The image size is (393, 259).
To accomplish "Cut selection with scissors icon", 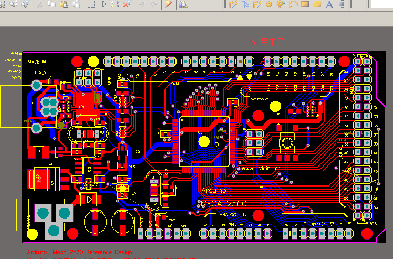I will pyautogui.click(x=40, y=4).
